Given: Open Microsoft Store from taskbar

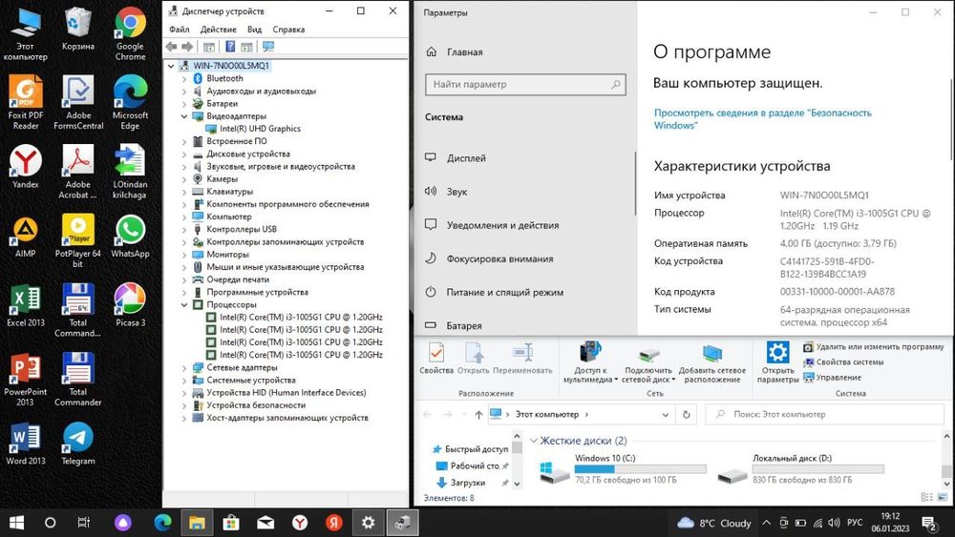Looking at the screenshot, I should pos(230,523).
